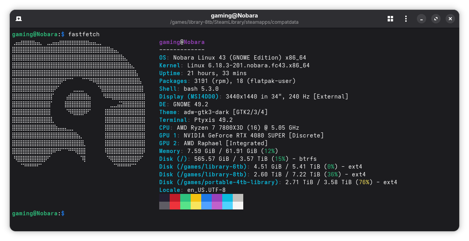Image resolution: width=469 pixels, height=241 pixels.
Task: Click the compatdata path subtitle in header
Action: coord(234,22)
